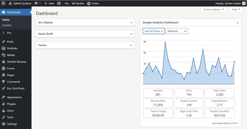Click the Dashboard page heading

tap(47, 13)
